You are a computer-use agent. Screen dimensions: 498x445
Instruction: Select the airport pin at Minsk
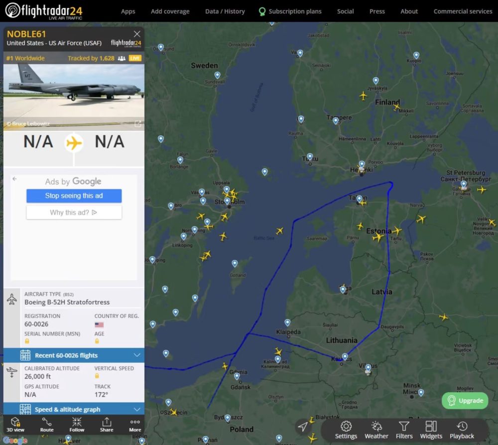pyautogui.click(x=421, y=393)
